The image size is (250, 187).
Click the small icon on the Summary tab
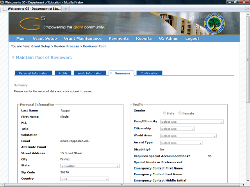111,73
